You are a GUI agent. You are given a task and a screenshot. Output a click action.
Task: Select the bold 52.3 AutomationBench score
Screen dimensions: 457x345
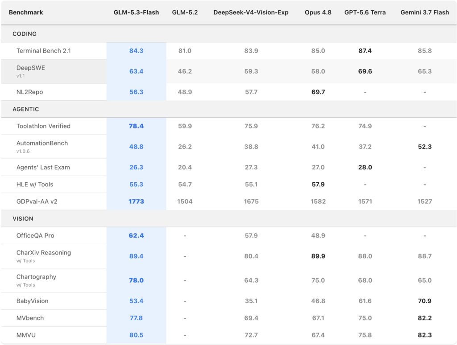425,147
